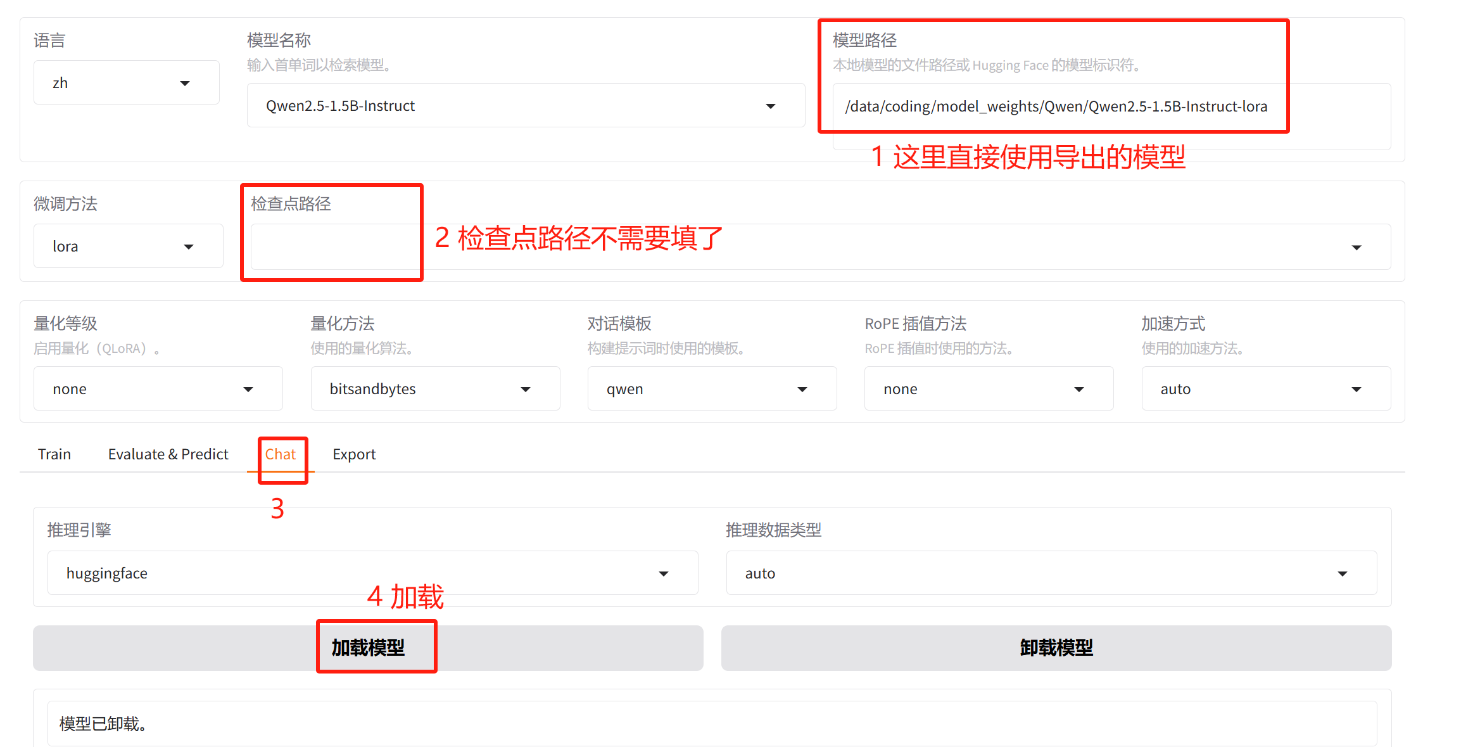
Task: Switch to the Evaluate & Predict tab
Action: 168,454
